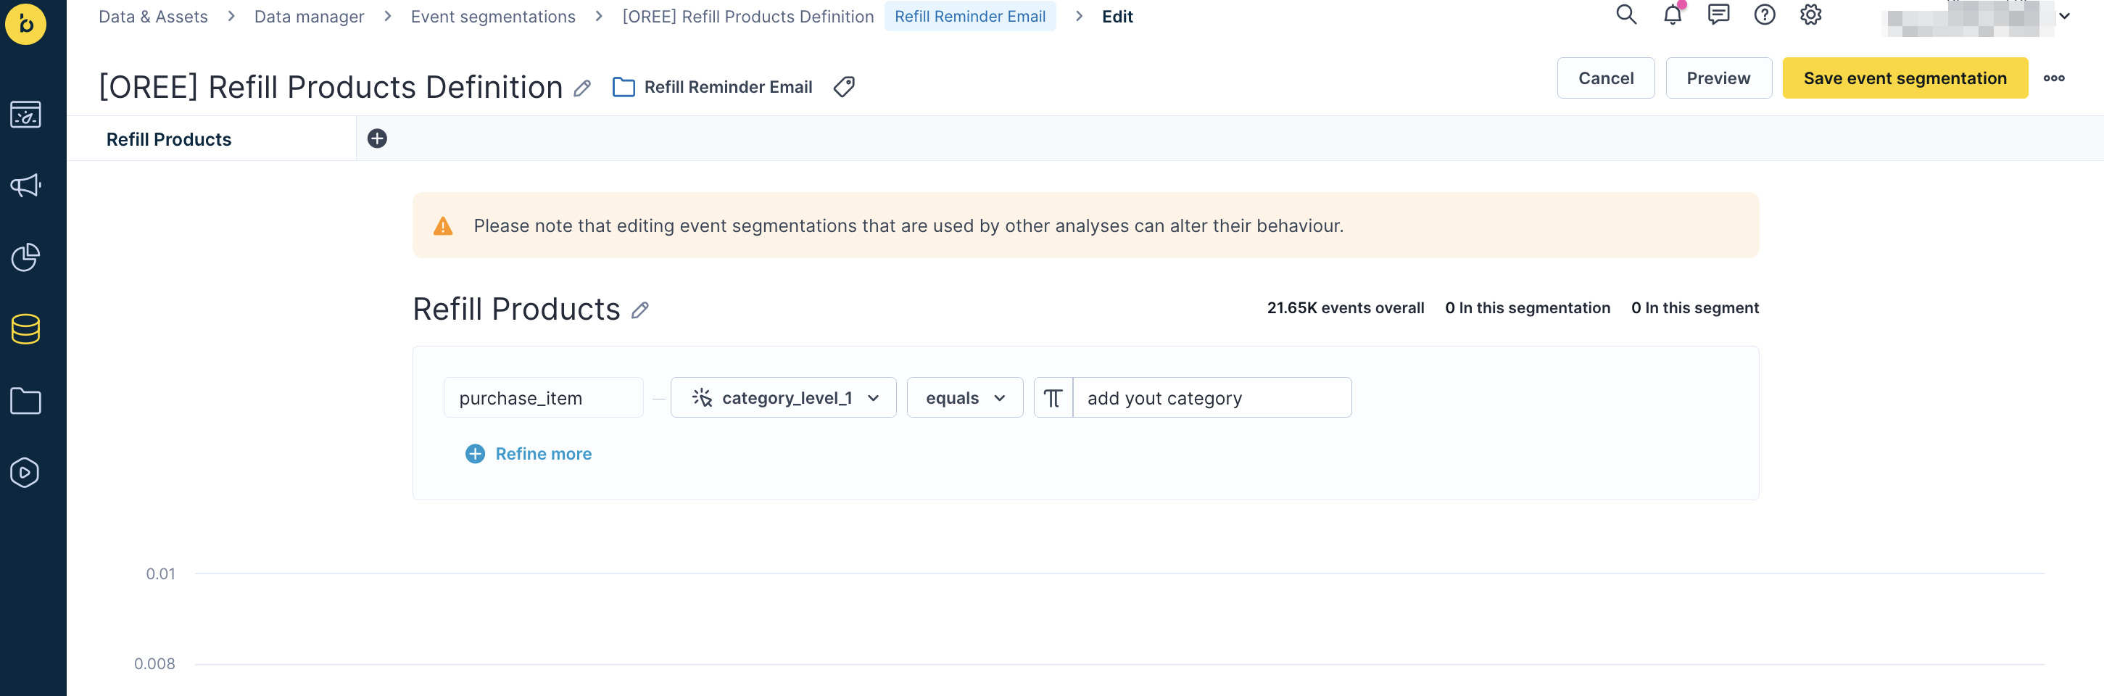Open the equals operator dropdown
The width and height of the screenshot is (2104, 696).
click(964, 398)
